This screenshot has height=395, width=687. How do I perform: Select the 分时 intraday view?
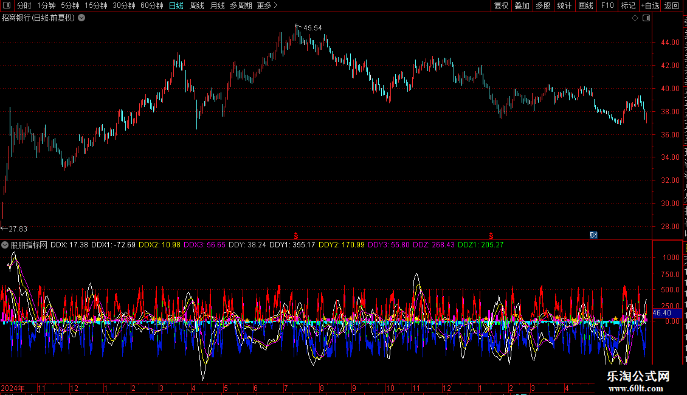click(24, 5)
